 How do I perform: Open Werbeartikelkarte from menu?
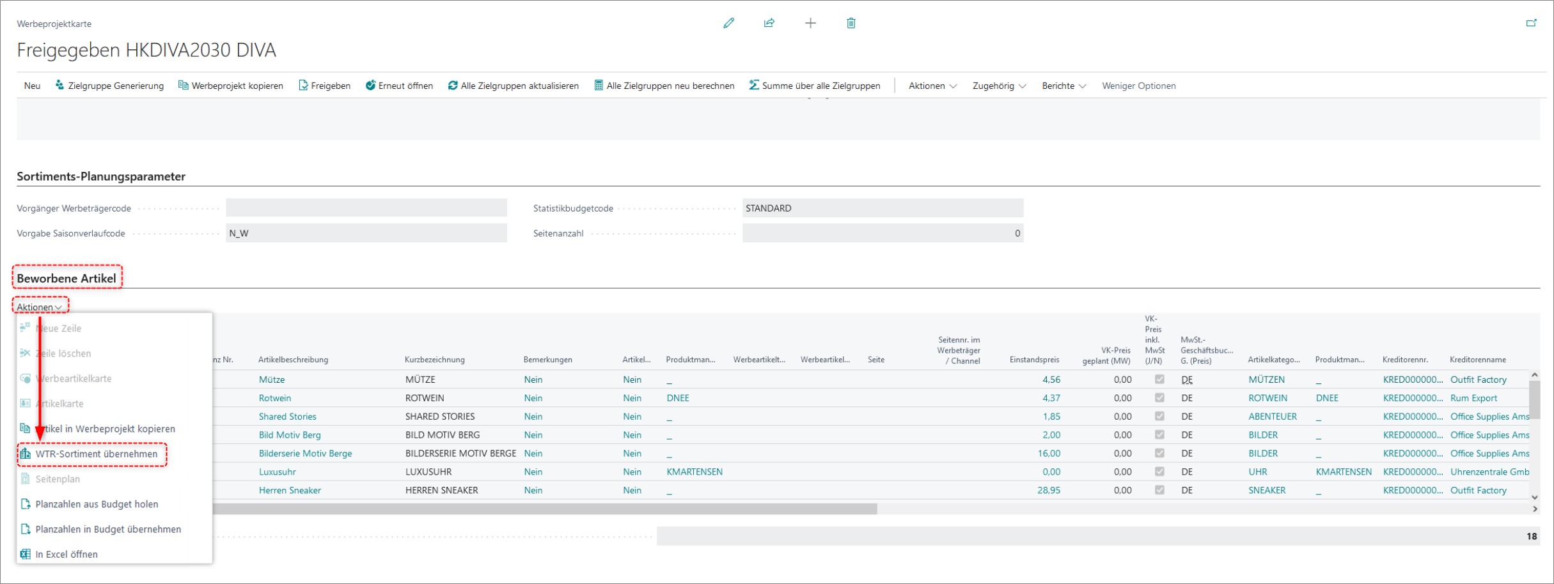click(114, 378)
